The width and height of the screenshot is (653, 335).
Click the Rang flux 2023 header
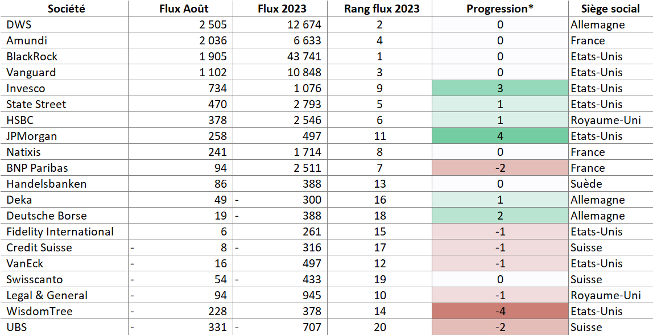tap(379, 9)
